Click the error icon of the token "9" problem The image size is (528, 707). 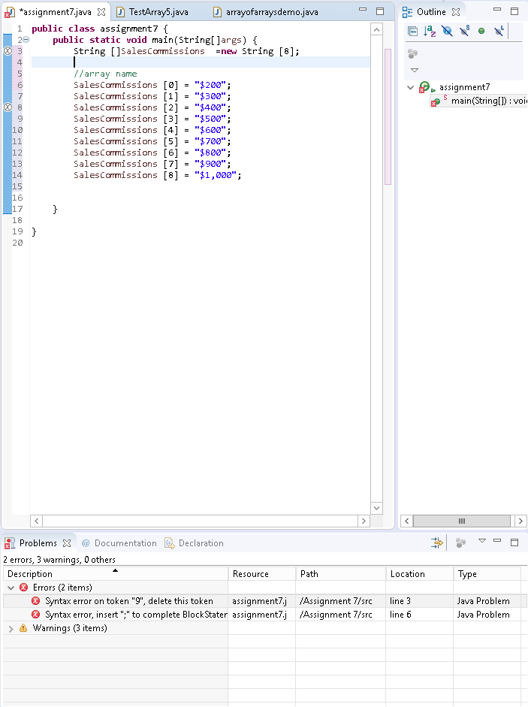pyautogui.click(x=35, y=601)
